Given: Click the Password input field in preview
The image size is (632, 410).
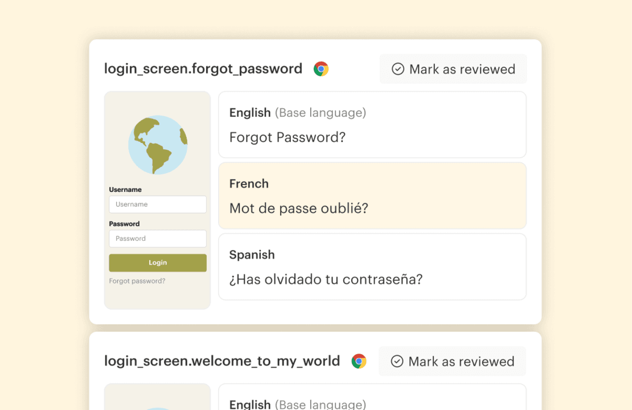Looking at the screenshot, I should click(158, 239).
